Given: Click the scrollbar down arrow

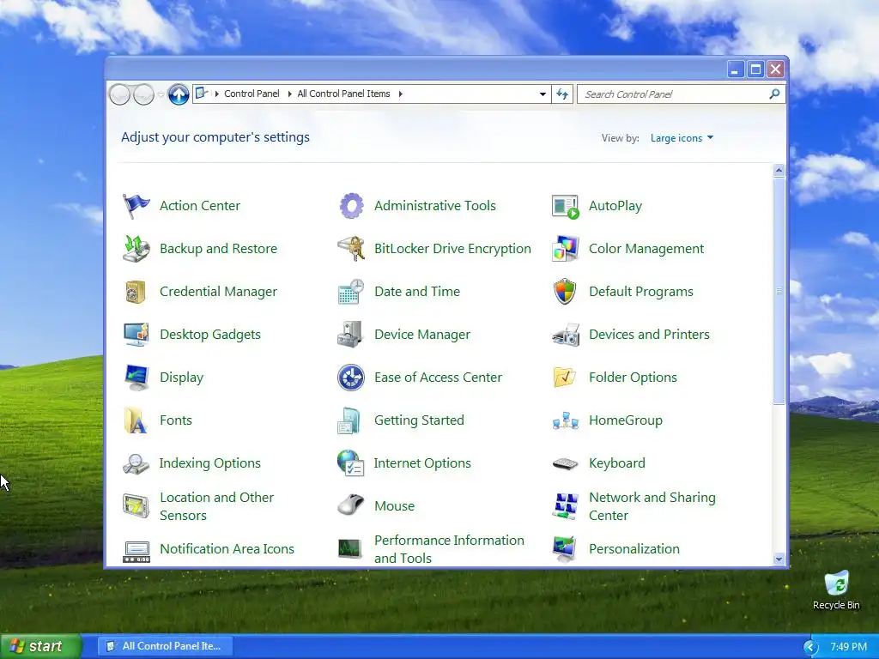Looking at the screenshot, I should click(x=778, y=559).
